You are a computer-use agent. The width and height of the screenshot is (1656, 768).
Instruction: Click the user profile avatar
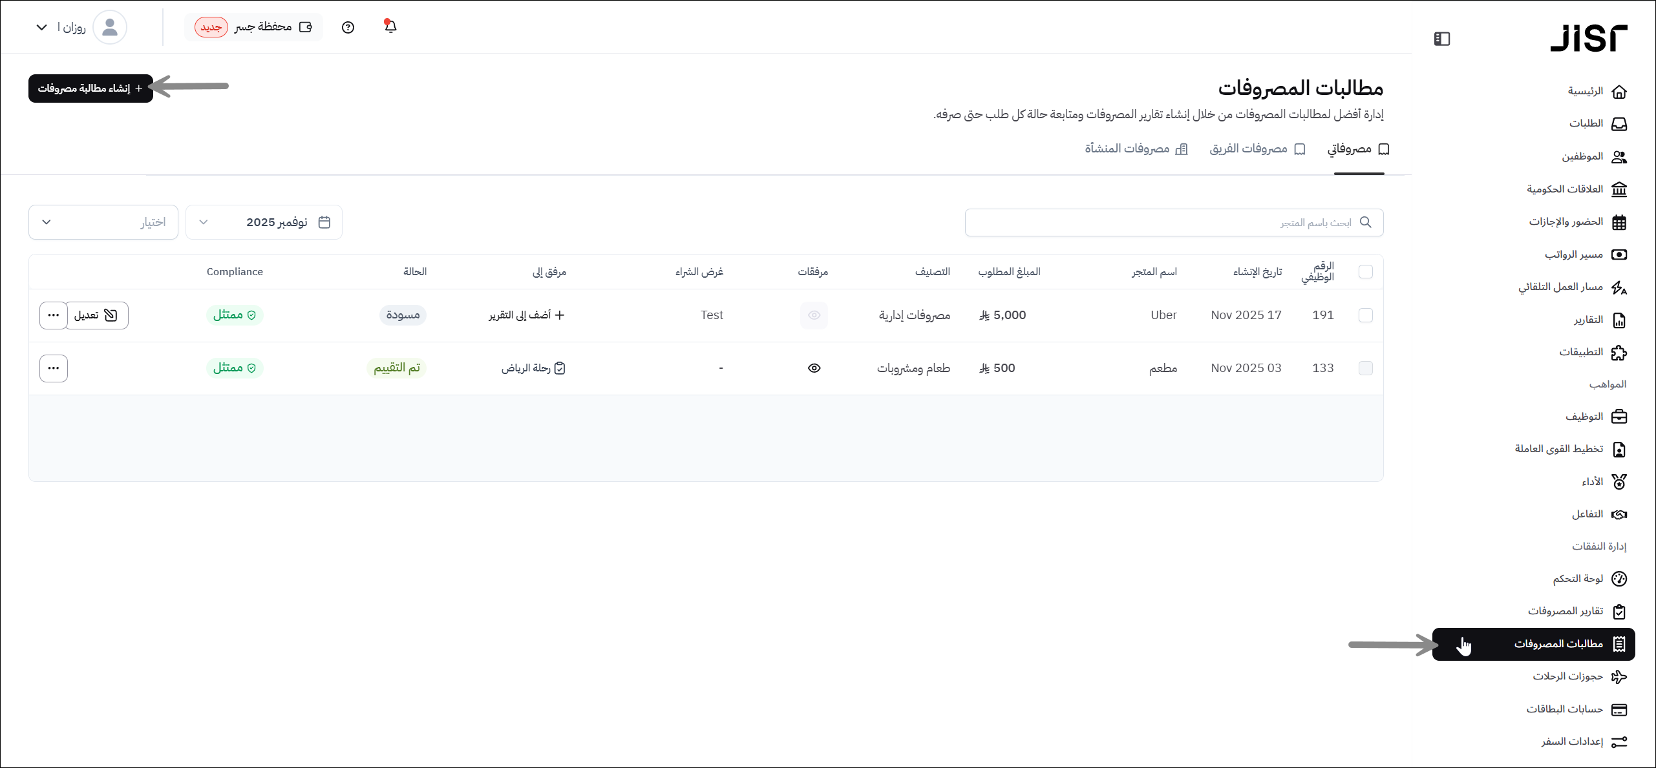110,27
